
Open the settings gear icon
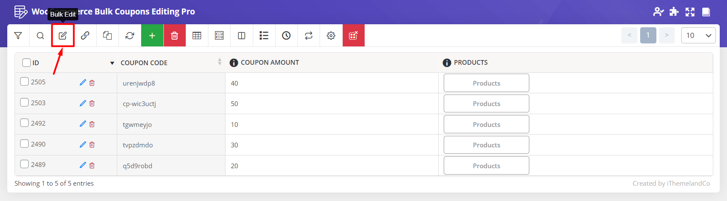pyautogui.click(x=331, y=36)
